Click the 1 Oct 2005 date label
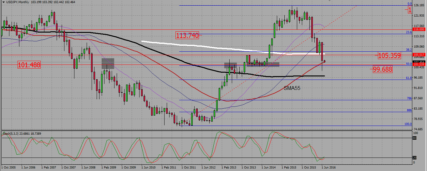The image size is (427, 171). (8, 167)
